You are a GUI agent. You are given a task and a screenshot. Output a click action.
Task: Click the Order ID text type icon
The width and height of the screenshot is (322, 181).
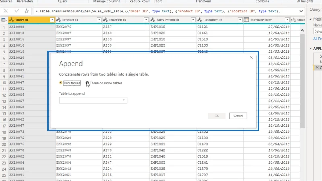[x=12, y=20]
